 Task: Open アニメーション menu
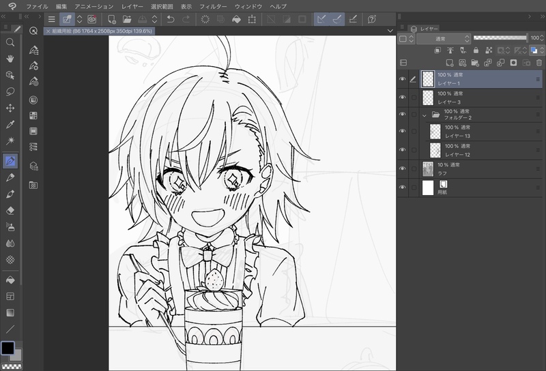click(94, 6)
